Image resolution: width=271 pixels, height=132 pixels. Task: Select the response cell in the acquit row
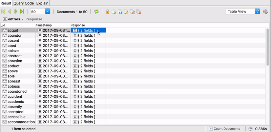pyautogui.click(x=88, y=30)
